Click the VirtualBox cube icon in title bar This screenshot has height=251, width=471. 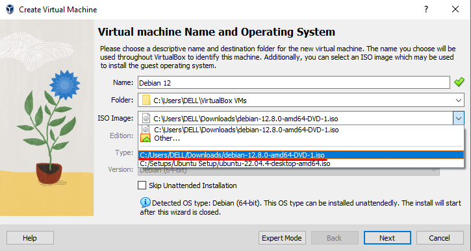pyautogui.click(x=10, y=10)
